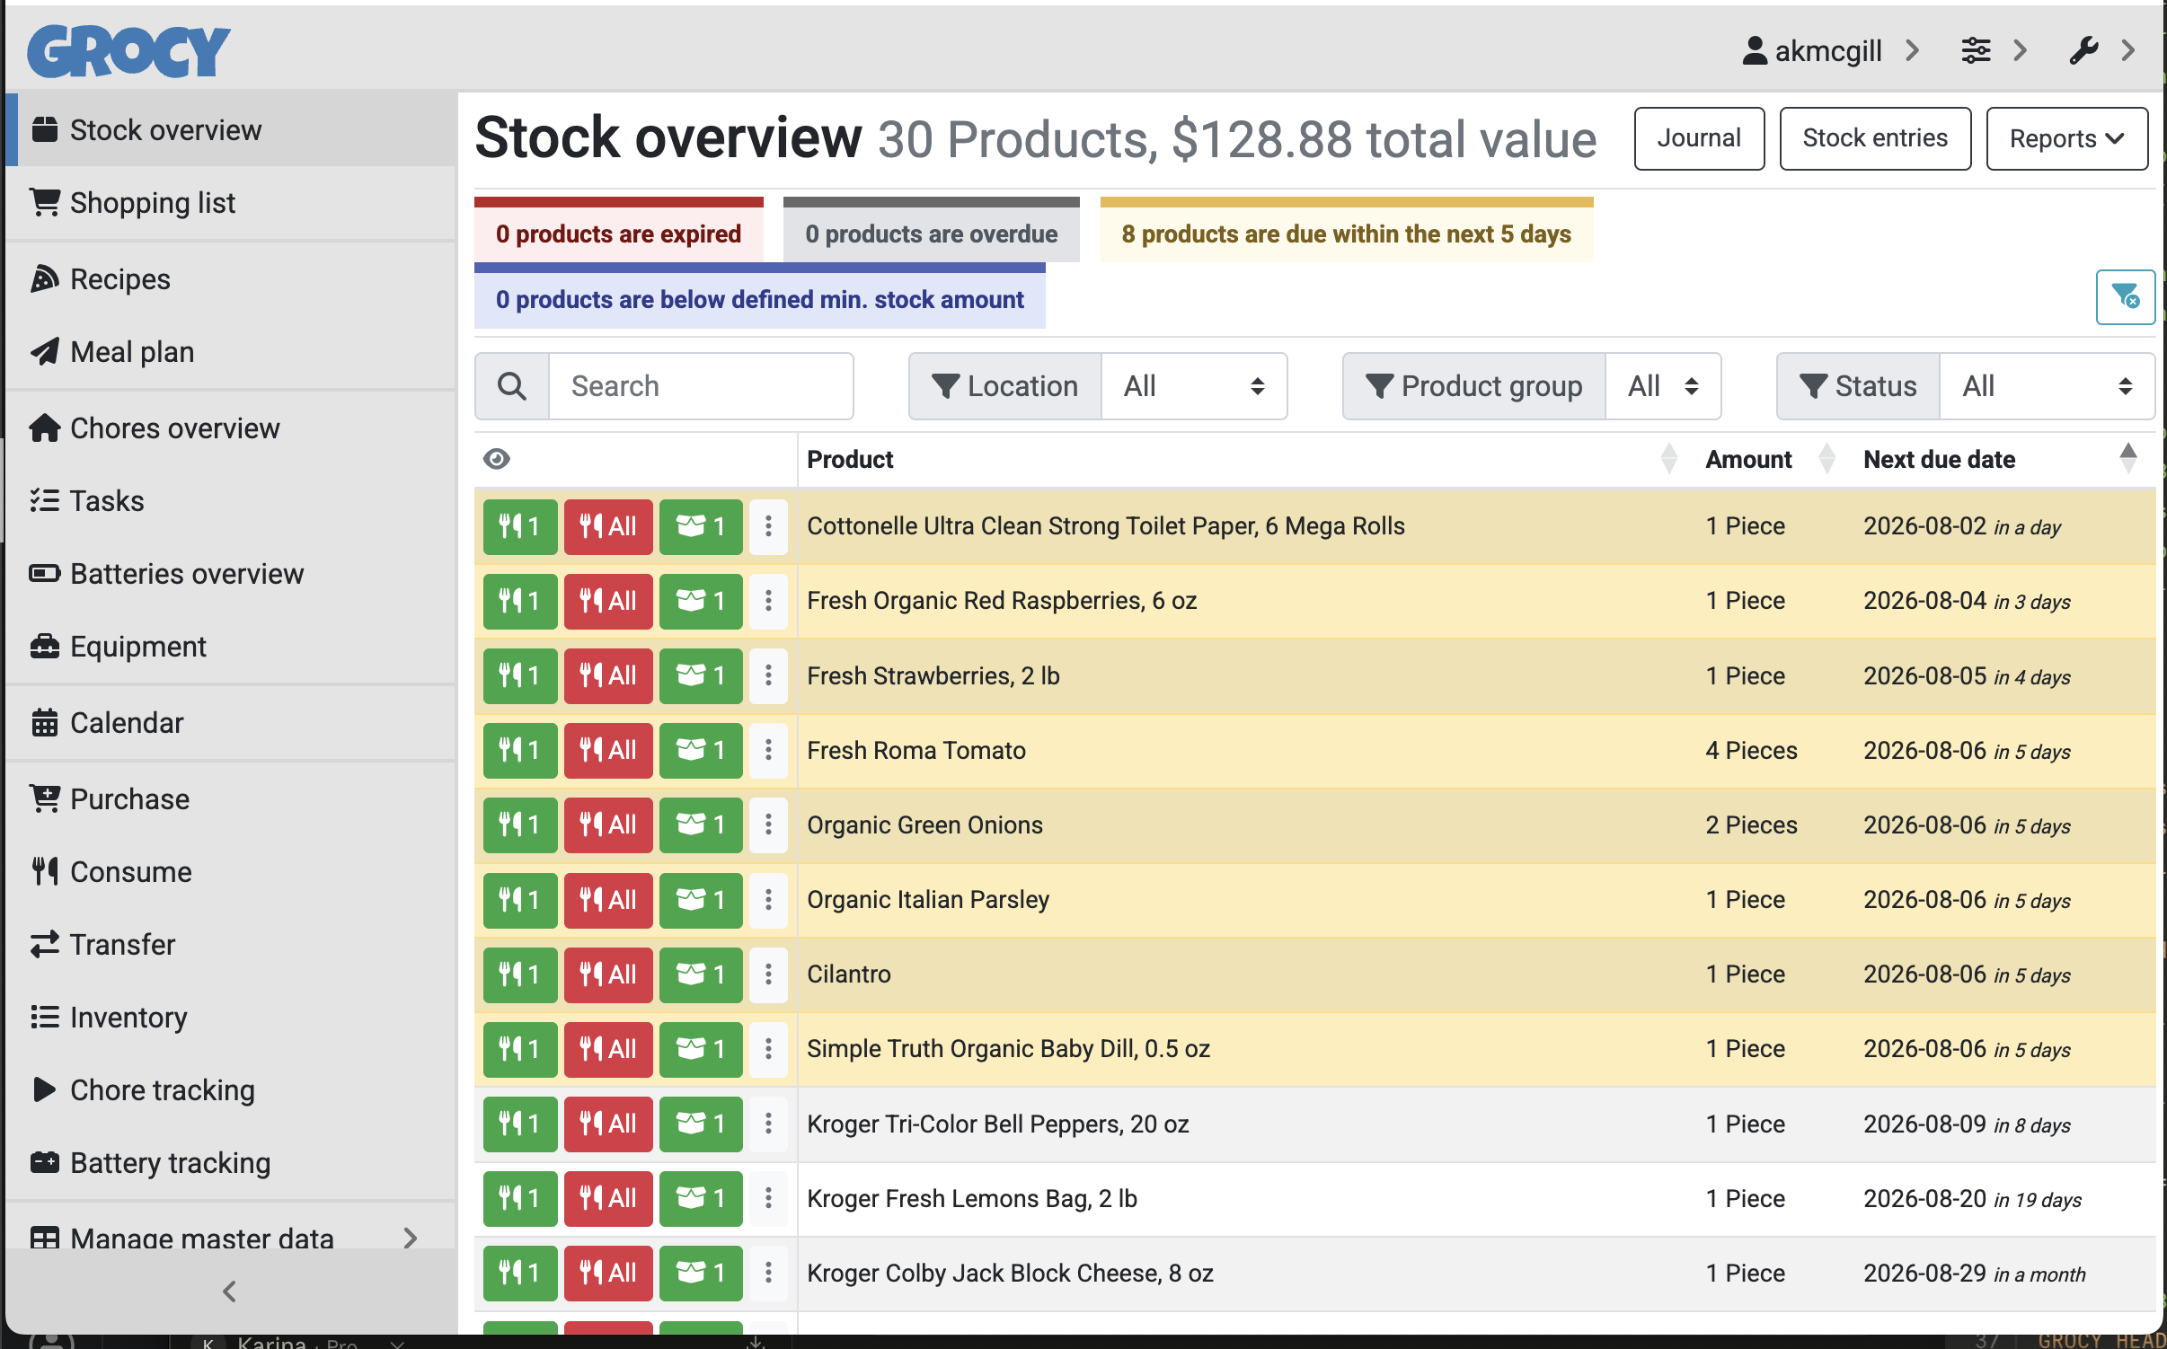
Task: Focus the Search input field
Action: [701, 386]
